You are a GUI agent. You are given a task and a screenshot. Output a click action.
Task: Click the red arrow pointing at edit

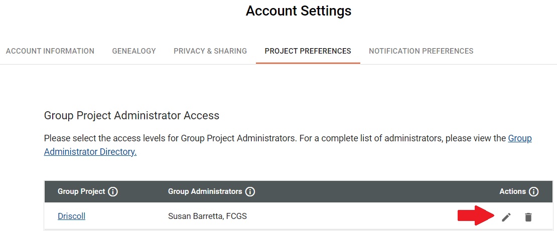[x=476, y=215]
